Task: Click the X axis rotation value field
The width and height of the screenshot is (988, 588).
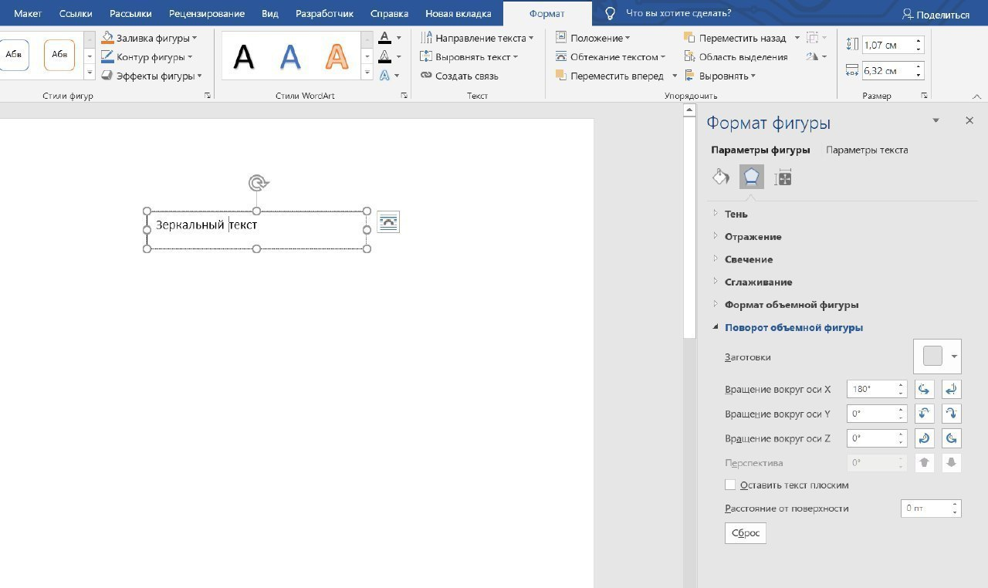Action: click(871, 389)
